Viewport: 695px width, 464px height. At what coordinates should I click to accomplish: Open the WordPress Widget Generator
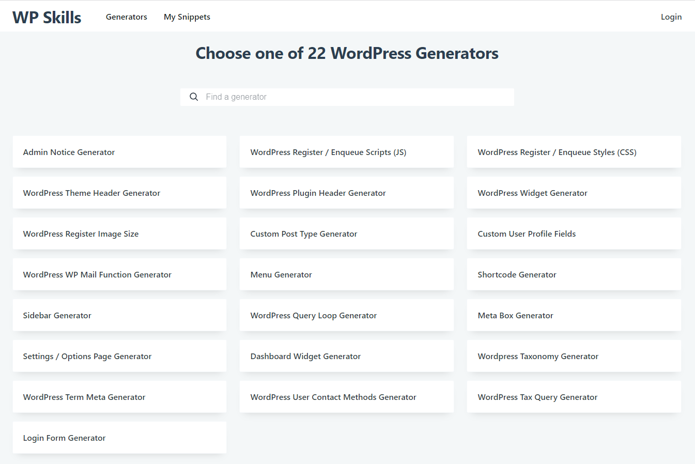(x=574, y=192)
